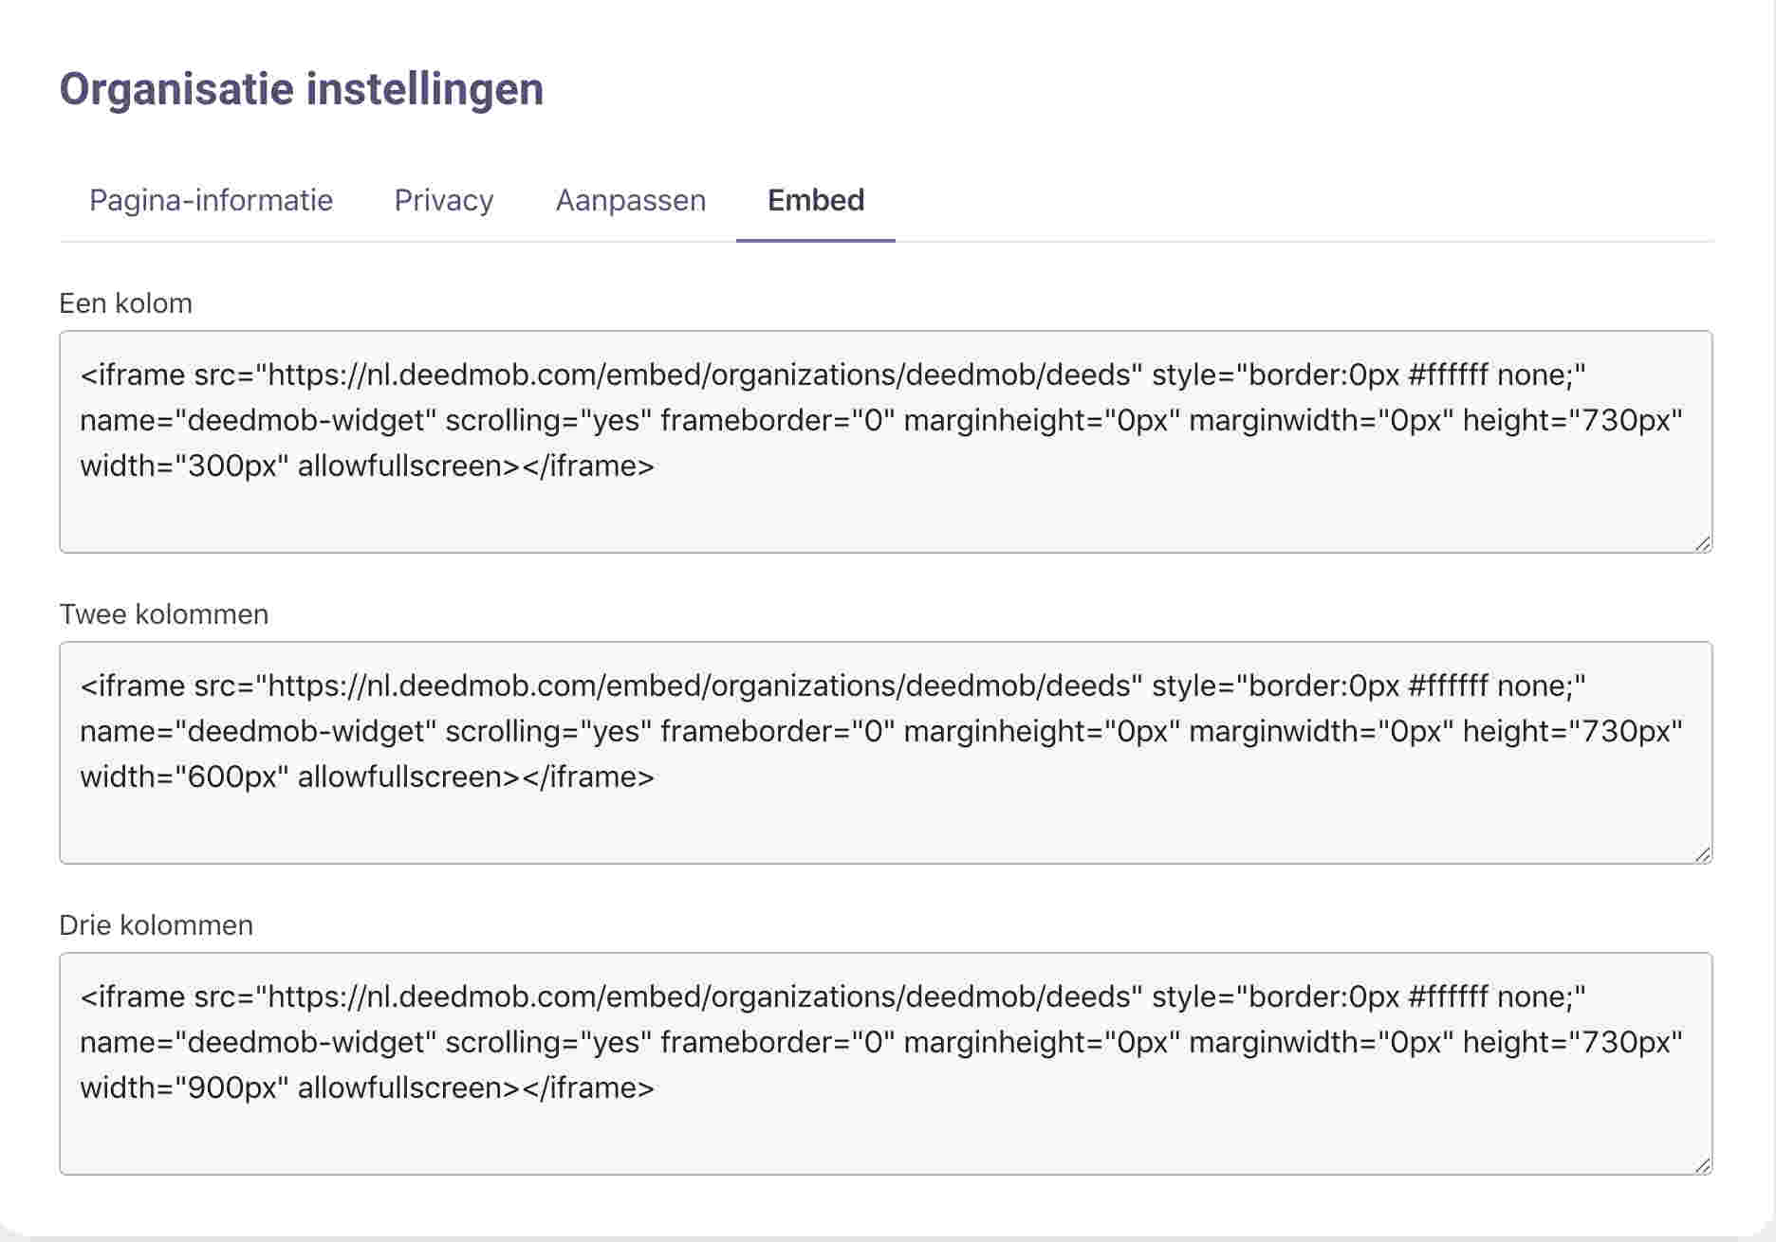This screenshot has width=1776, height=1242.
Task: Click the iframe src URL in Een kolom code
Action: [x=700, y=375]
